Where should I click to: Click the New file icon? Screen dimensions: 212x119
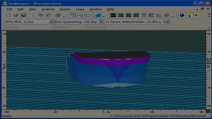(8, 15)
